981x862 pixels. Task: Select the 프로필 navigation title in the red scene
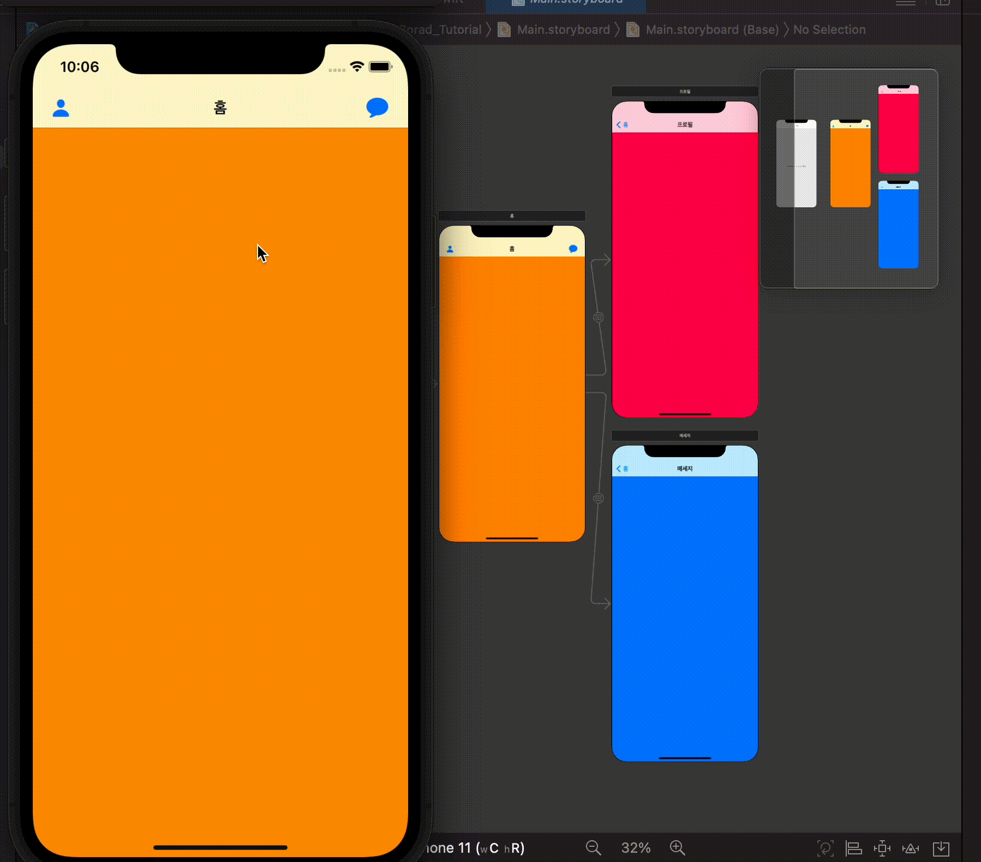685,125
